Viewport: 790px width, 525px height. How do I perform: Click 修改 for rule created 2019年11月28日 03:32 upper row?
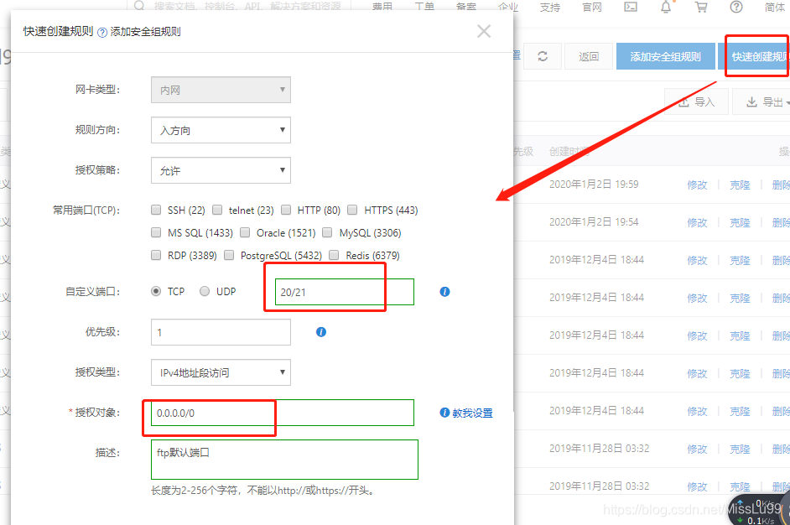(697, 449)
